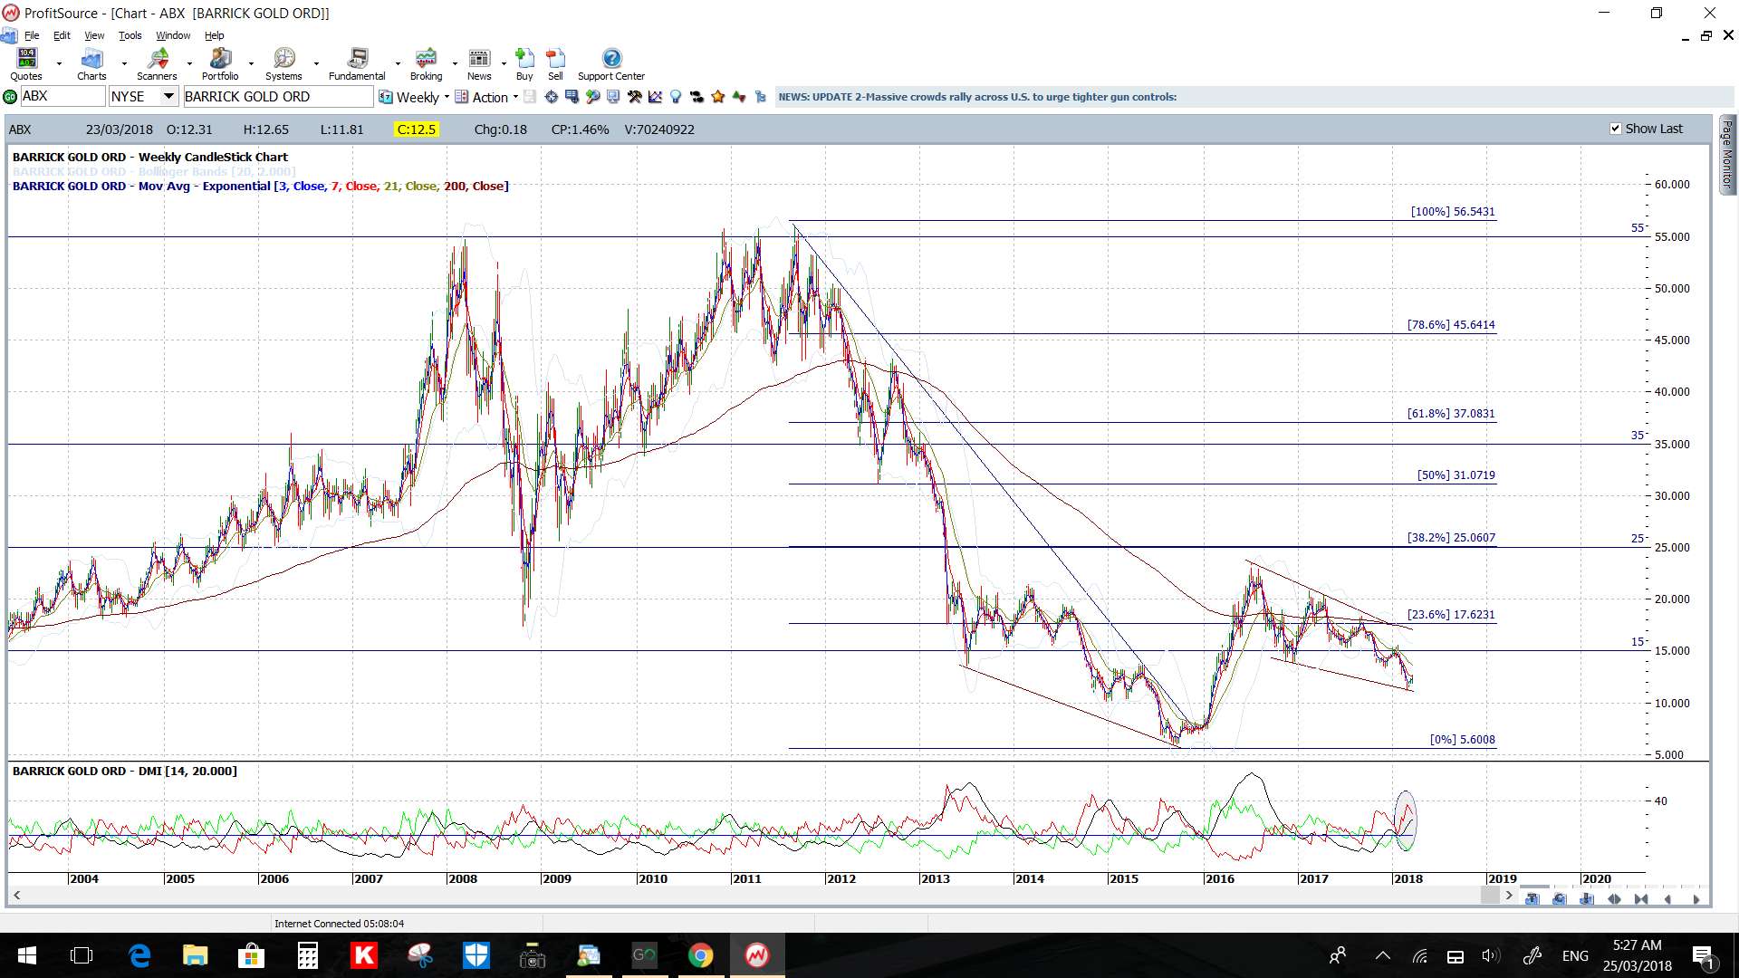Expand the Portfolio dropdown arrow

pos(251,63)
